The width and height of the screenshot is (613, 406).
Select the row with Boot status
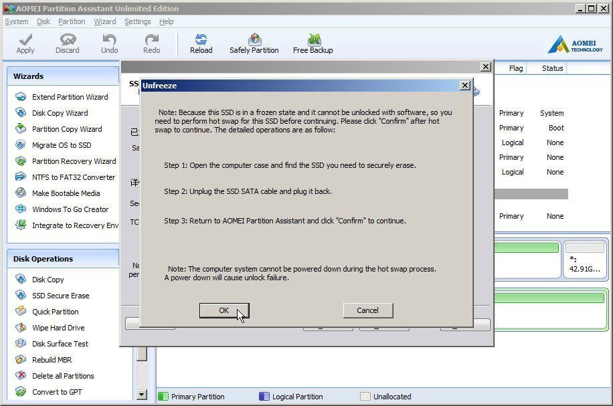tap(531, 128)
